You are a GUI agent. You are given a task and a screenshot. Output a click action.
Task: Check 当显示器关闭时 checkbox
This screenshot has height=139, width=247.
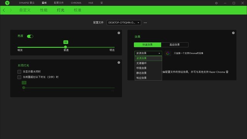coord(19,72)
